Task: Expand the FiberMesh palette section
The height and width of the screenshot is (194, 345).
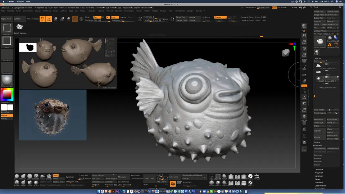Action: coord(319,183)
